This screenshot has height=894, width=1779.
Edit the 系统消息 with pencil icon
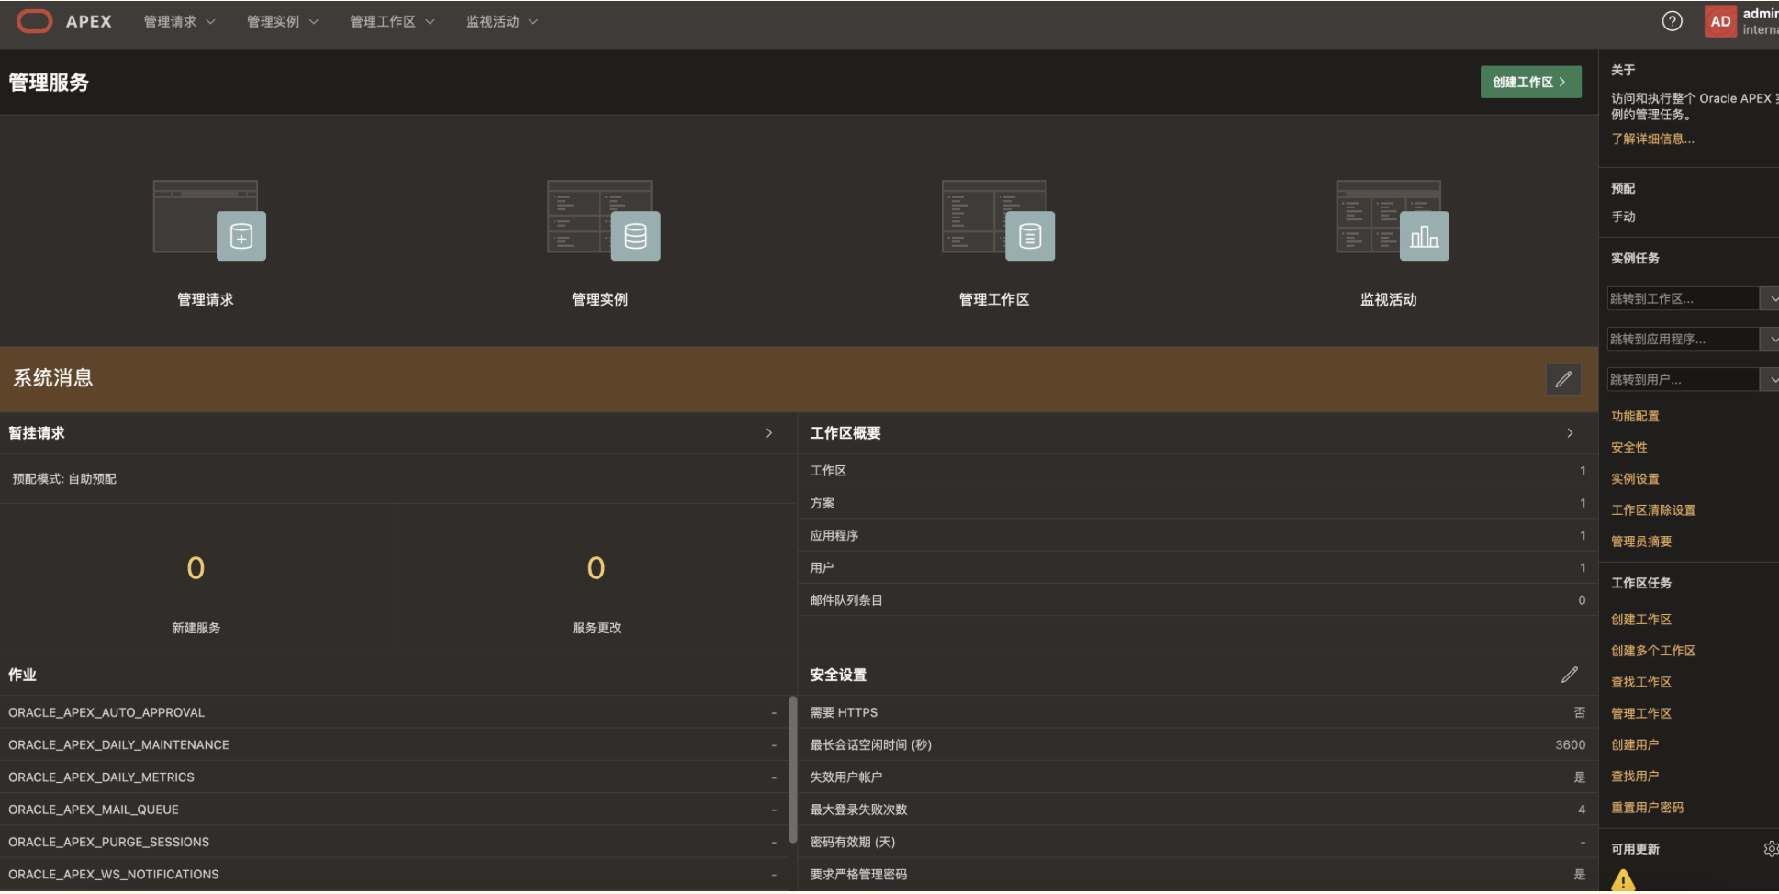tap(1563, 379)
